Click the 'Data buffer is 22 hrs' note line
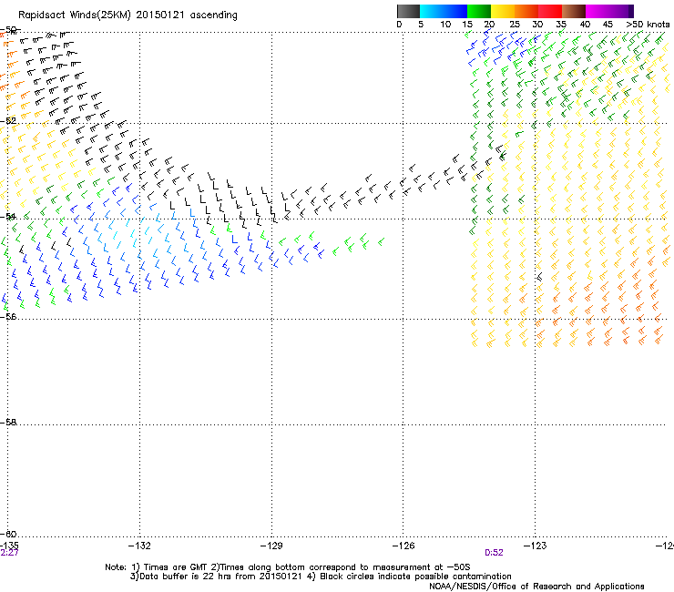 (321, 577)
